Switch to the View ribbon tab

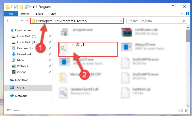[x=53, y=14]
